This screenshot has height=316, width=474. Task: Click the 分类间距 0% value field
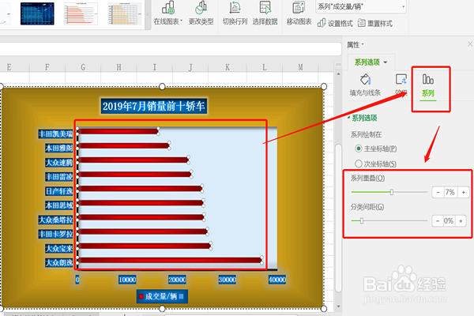(x=449, y=220)
